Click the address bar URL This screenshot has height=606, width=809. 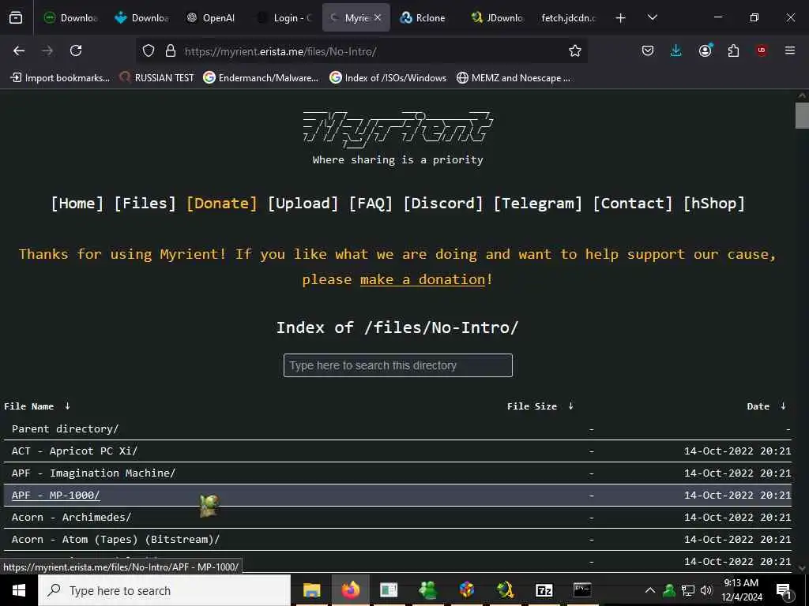coord(280,51)
